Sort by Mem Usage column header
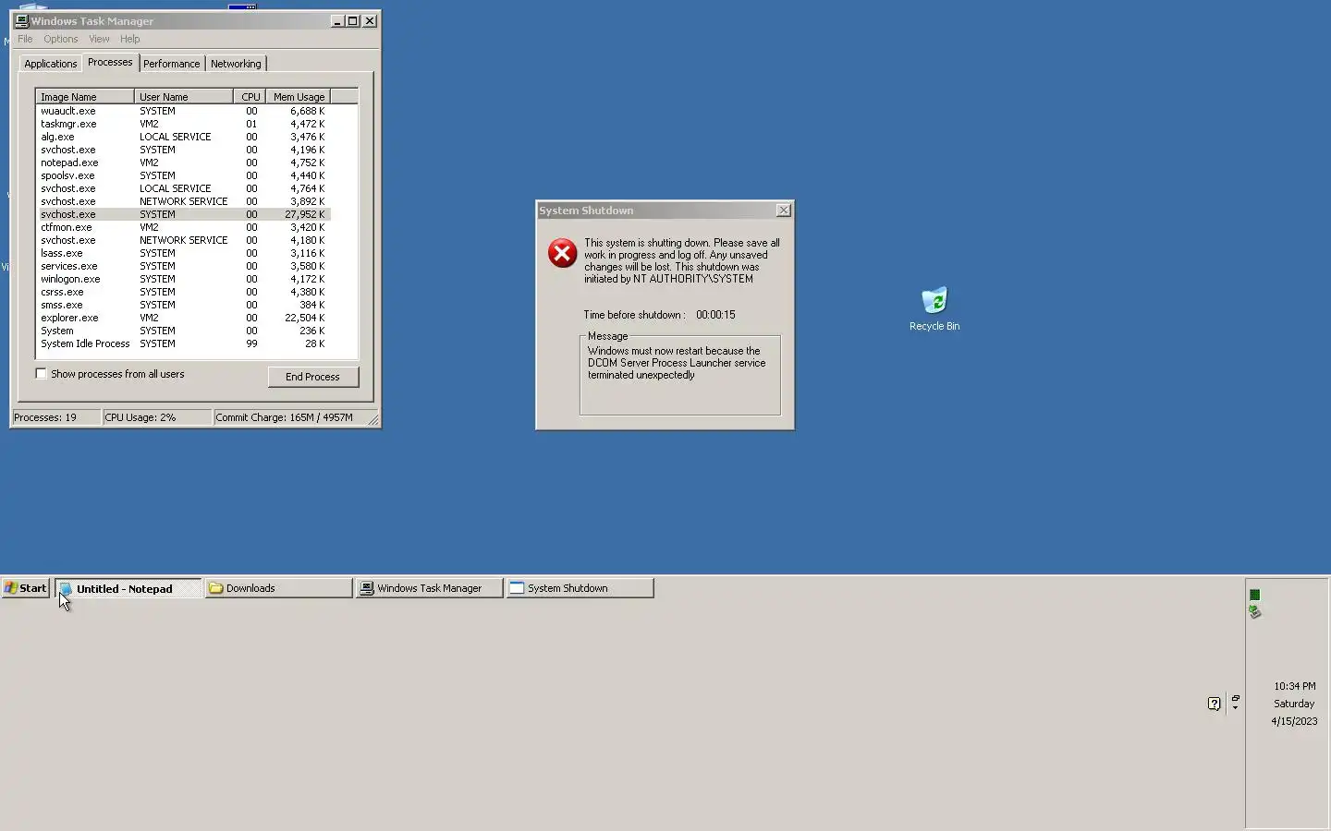The height and width of the screenshot is (831, 1331). (x=298, y=97)
